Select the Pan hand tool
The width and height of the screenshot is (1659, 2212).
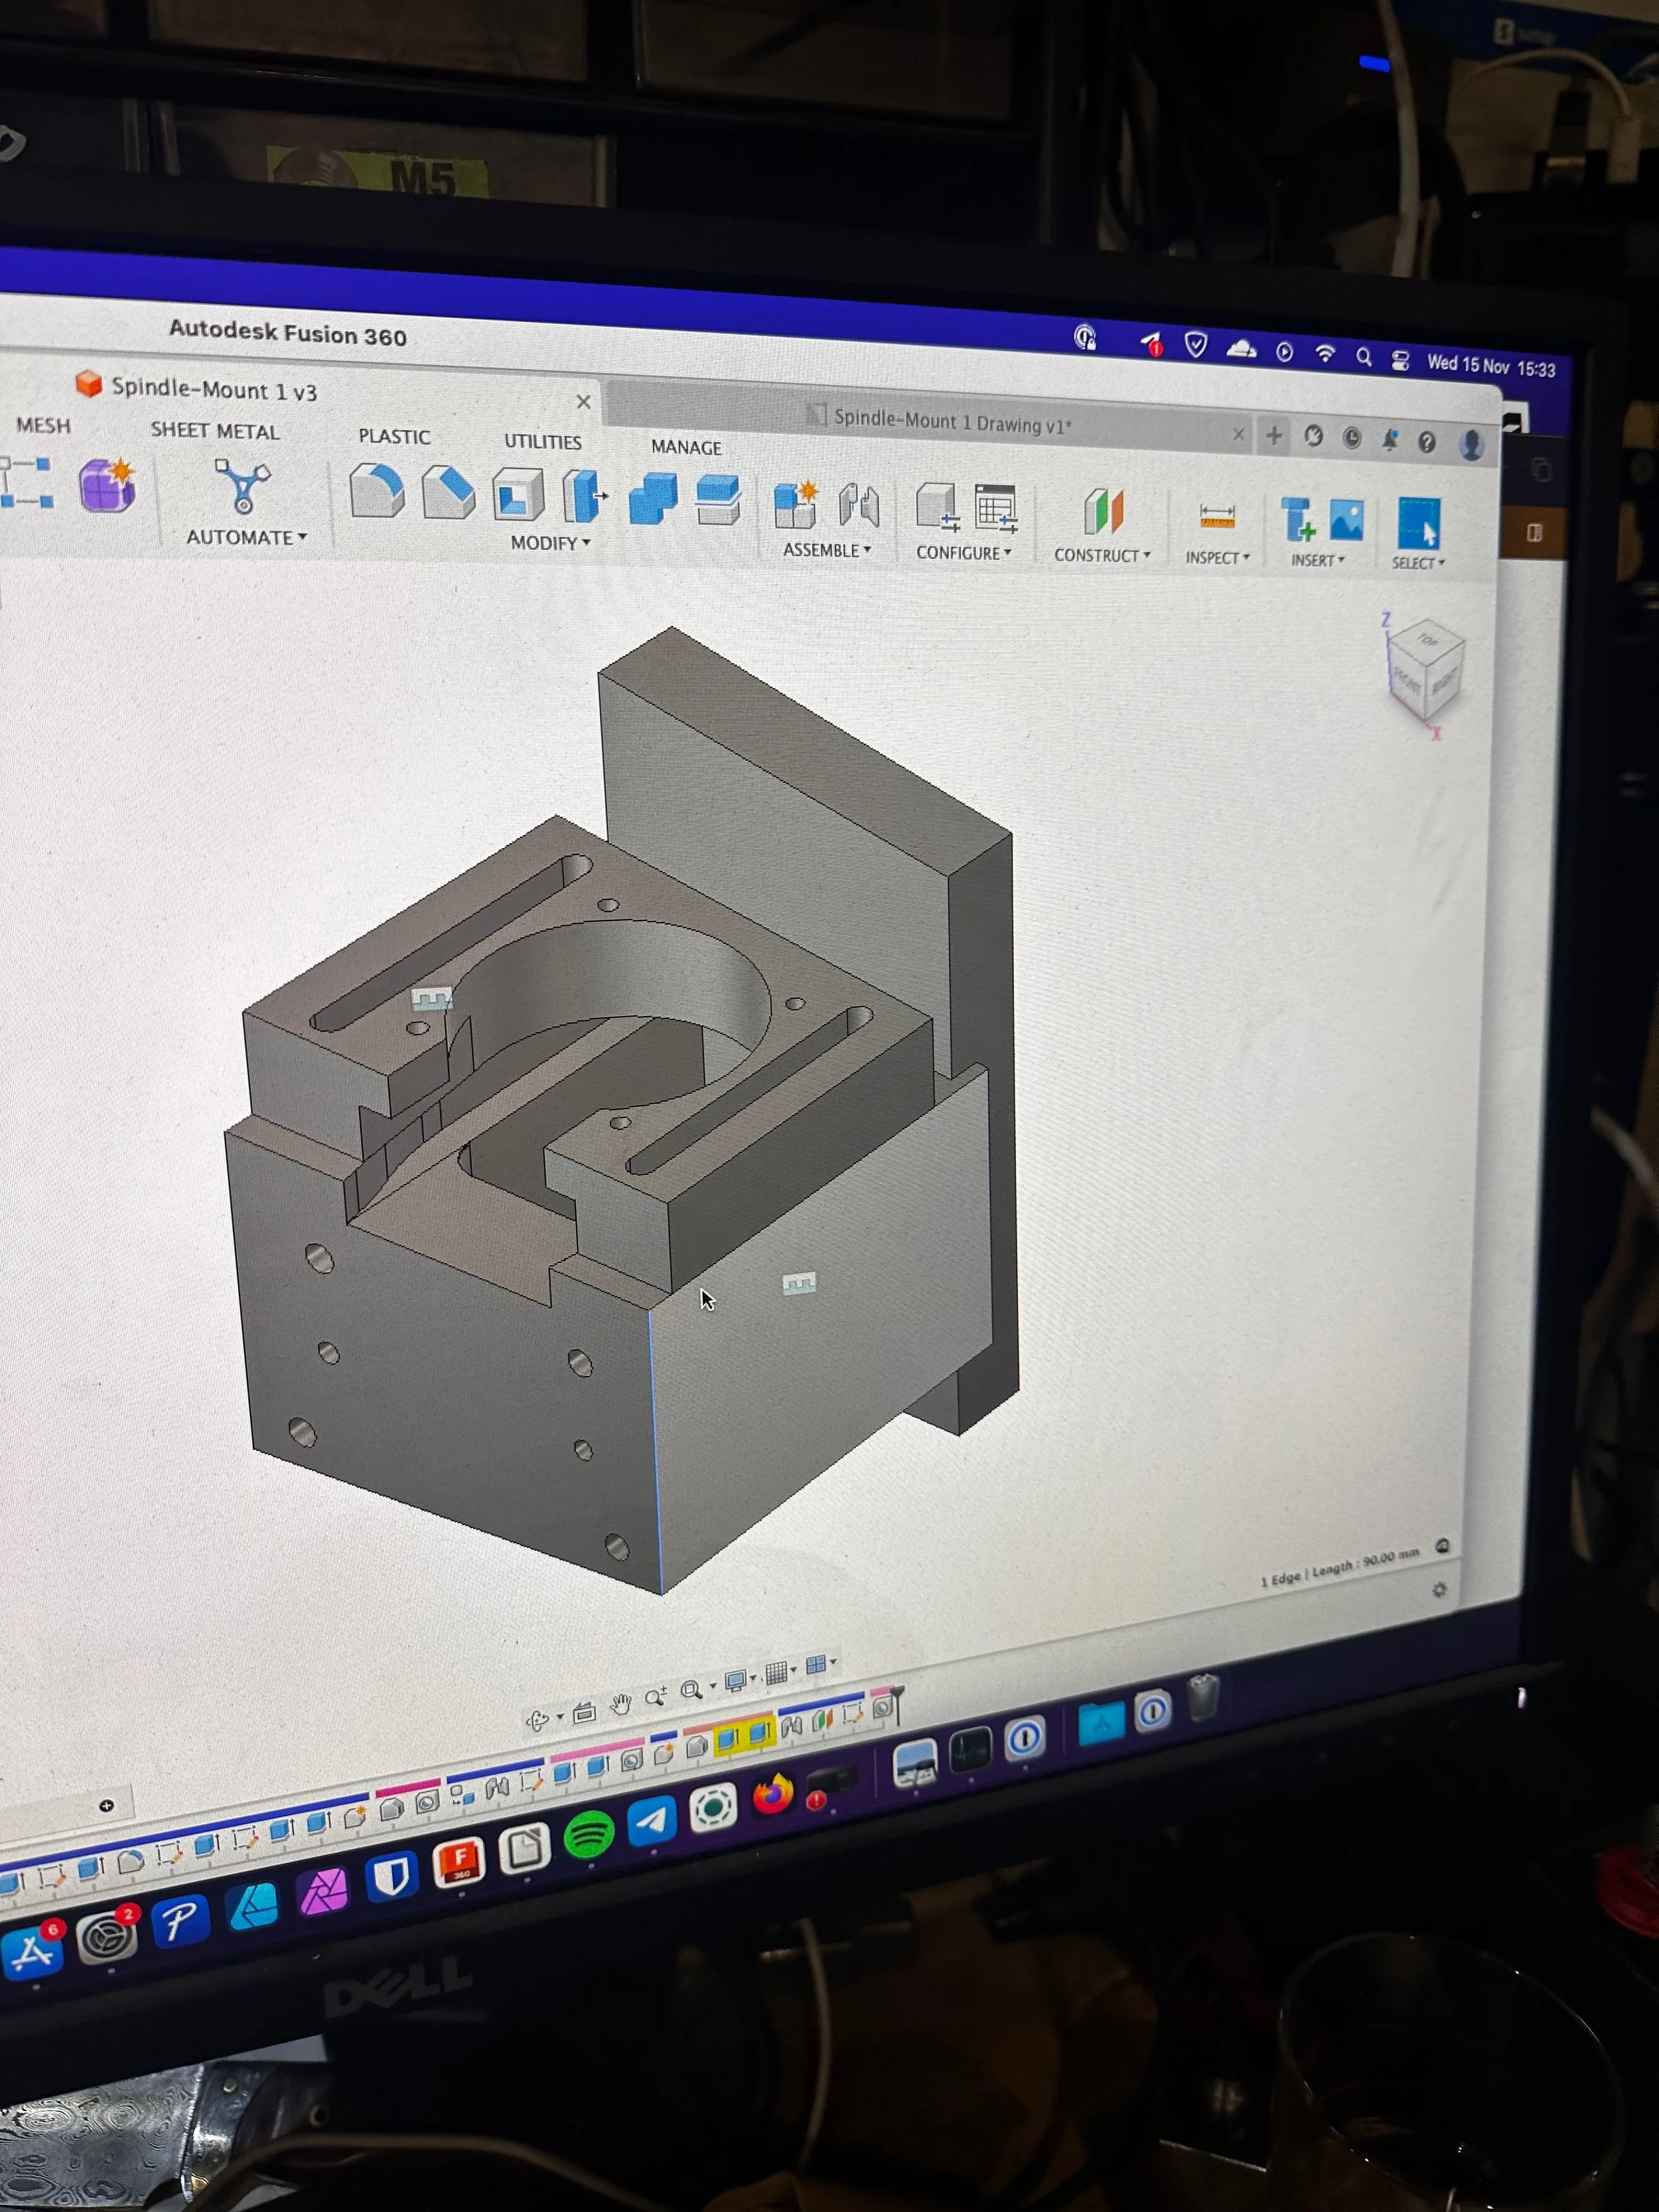[621, 1704]
